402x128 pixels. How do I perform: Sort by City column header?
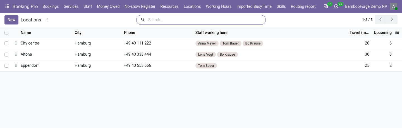(78, 33)
